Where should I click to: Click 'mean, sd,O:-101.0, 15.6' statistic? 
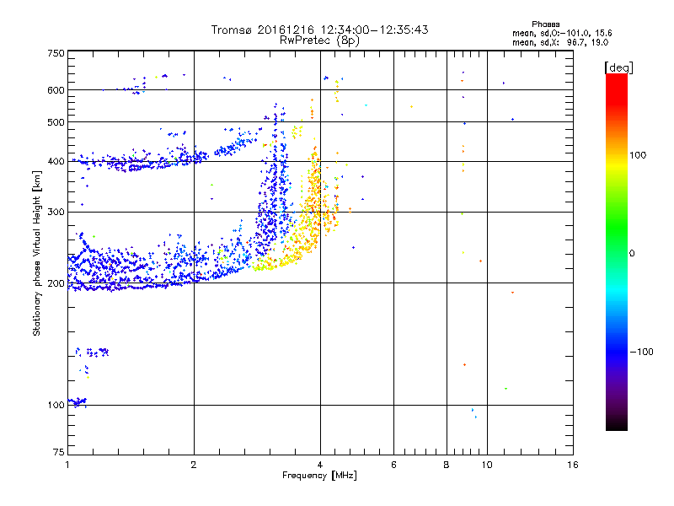coord(562,34)
